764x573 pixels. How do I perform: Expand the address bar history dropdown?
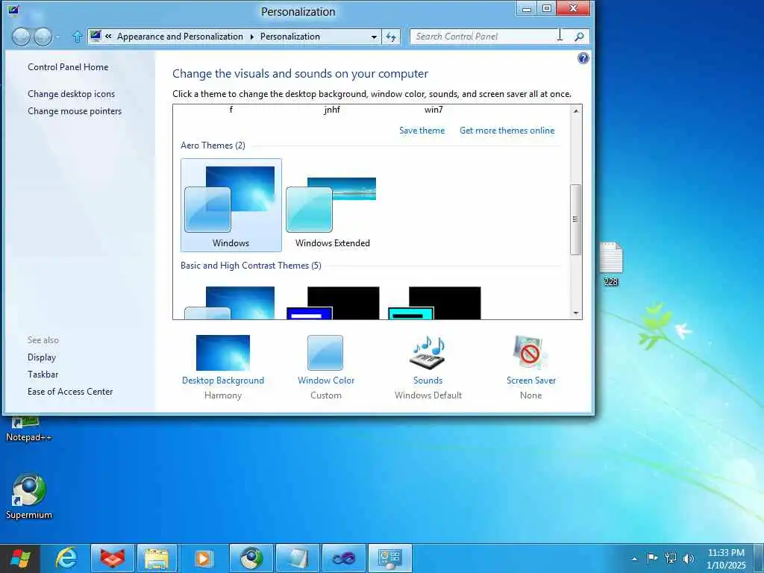tap(374, 37)
